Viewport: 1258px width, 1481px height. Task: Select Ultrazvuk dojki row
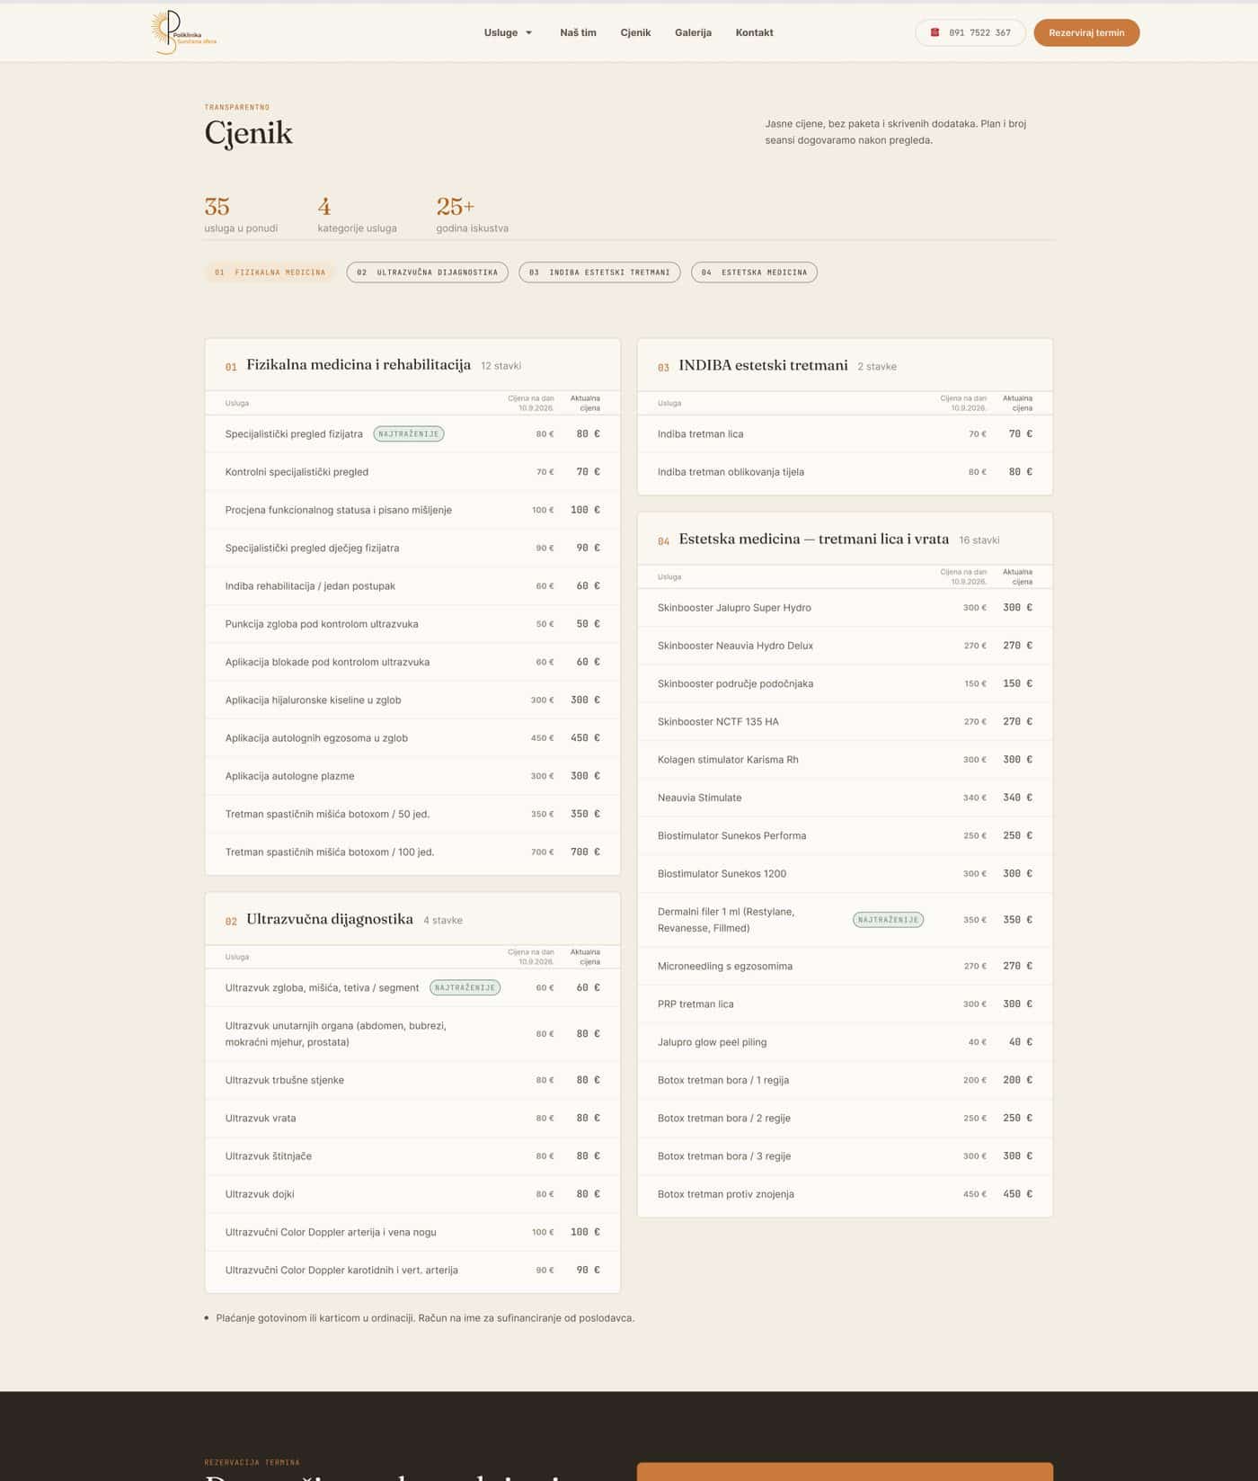pos(412,1194)
